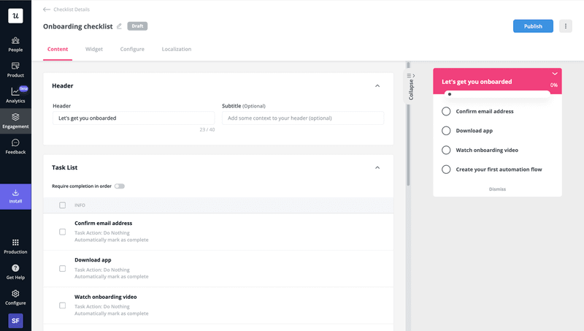
Task: Click the progress bar in checklist preview
Action: click(497, 94)
